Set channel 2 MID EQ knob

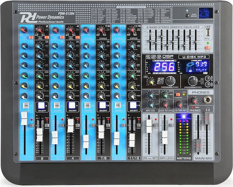(40, 56)
